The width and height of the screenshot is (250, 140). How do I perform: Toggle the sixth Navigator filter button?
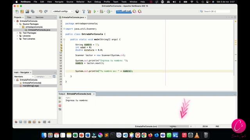39,122
